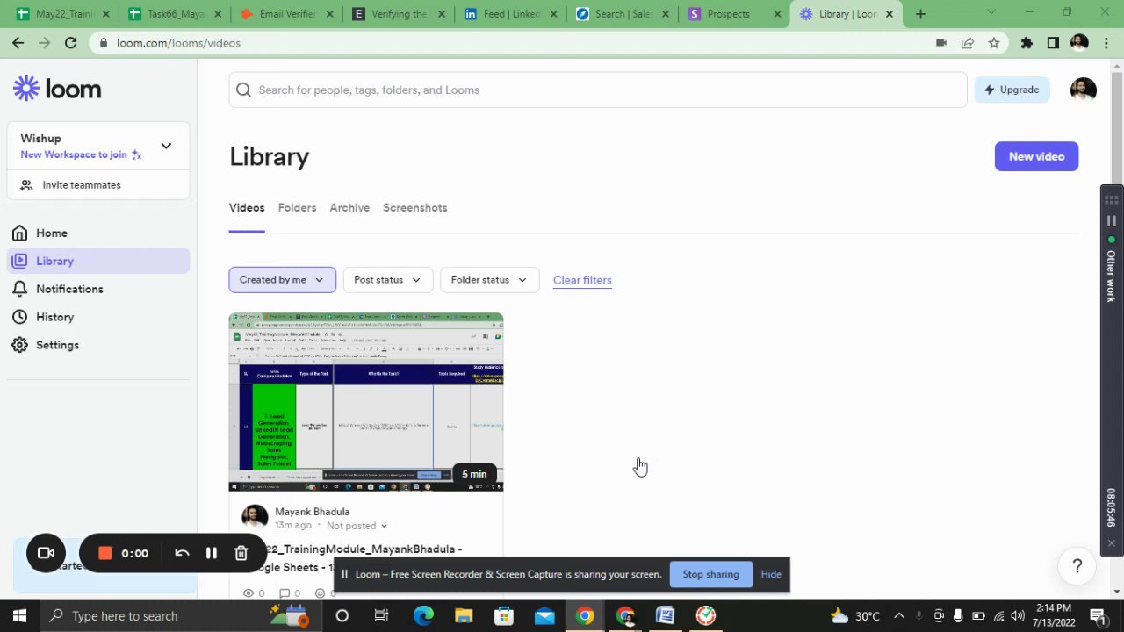Open Word from the taskbar
The image size is (1124, 632).
[666, 615]
